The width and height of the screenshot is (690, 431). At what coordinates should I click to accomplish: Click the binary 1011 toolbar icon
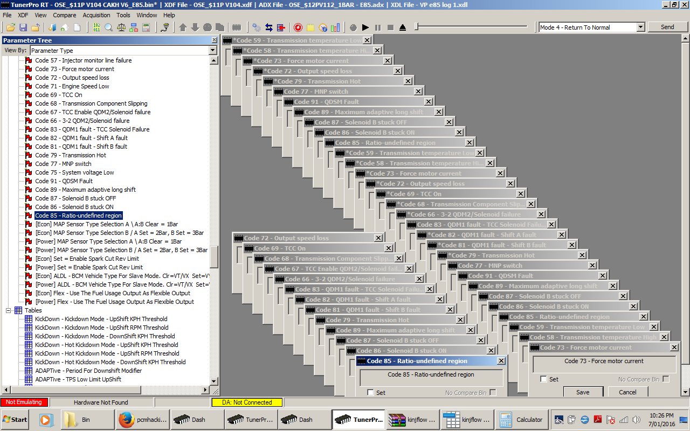[96, 27]
